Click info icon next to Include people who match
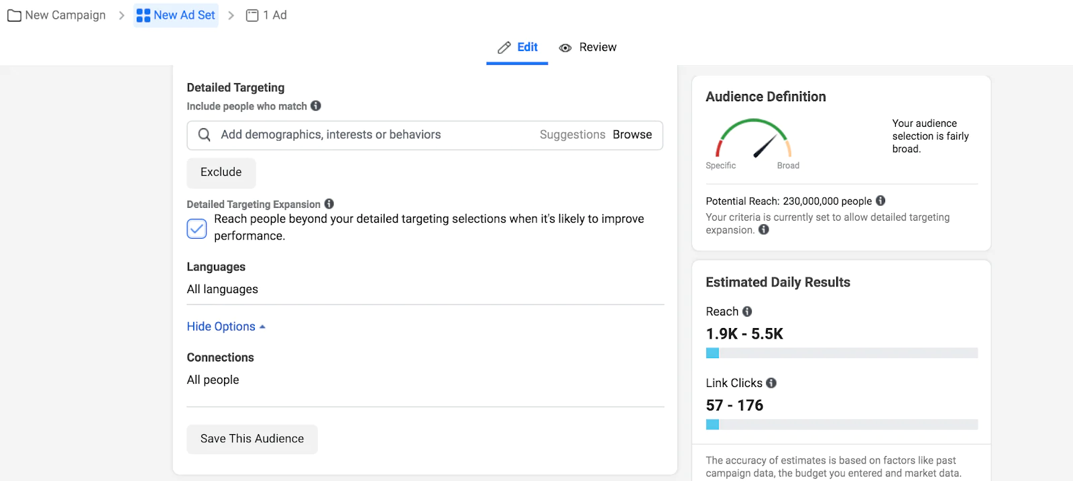This screenshot has height=481, width=1073. pyautogui.click(x=316, y=106)
